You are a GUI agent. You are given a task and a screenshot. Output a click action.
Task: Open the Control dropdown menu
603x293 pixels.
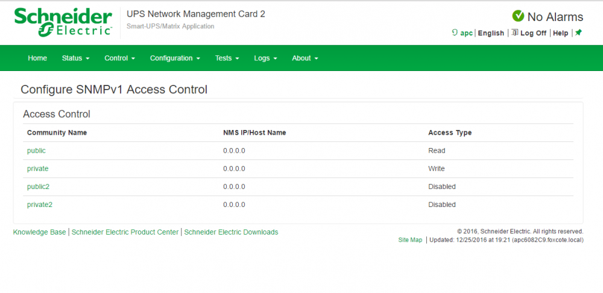point(119,58)
